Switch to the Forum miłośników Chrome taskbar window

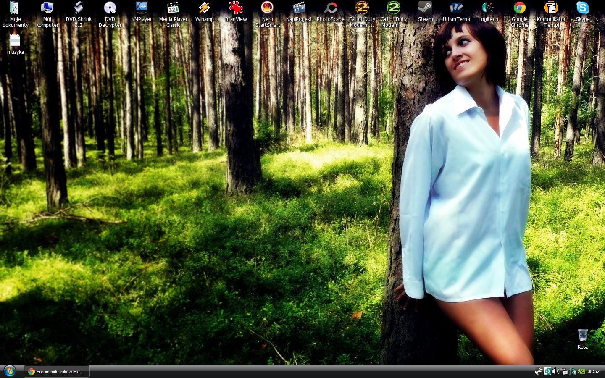(x=57, y=371)
